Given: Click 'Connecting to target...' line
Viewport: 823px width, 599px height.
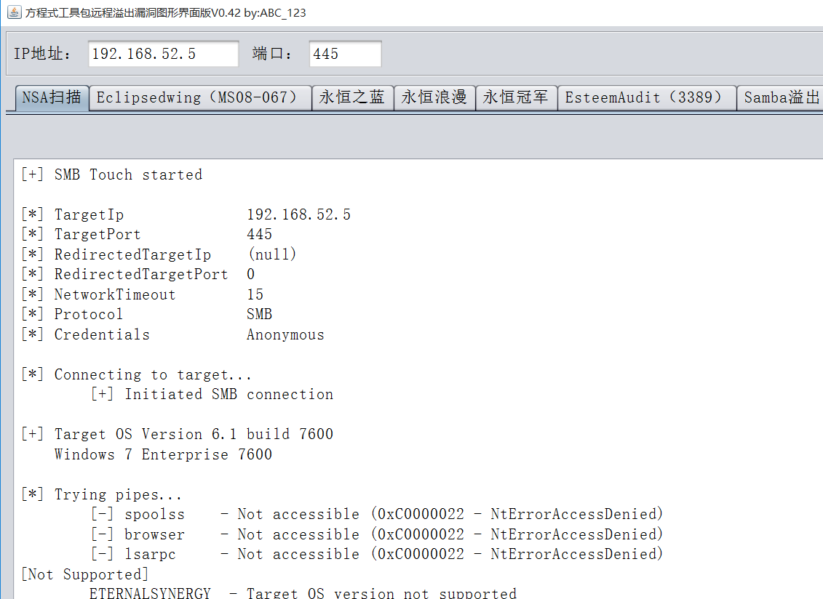Looking at the screenshot, I should coord(137,374).
